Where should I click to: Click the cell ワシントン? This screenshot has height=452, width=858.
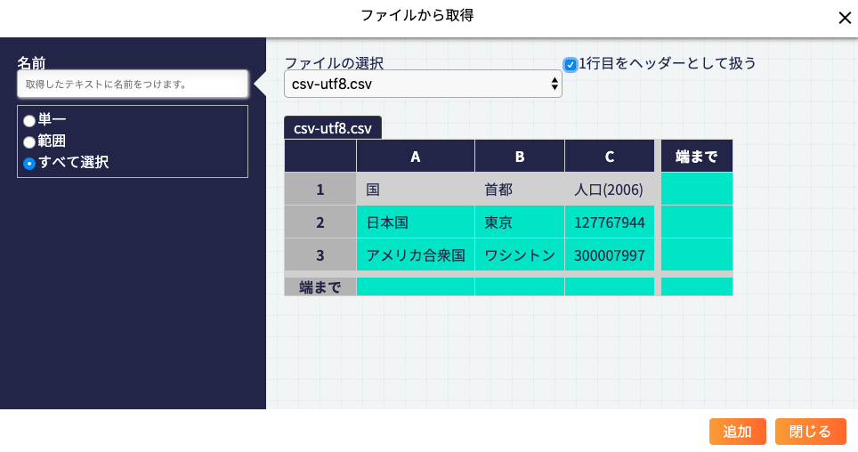pos(520,255)
